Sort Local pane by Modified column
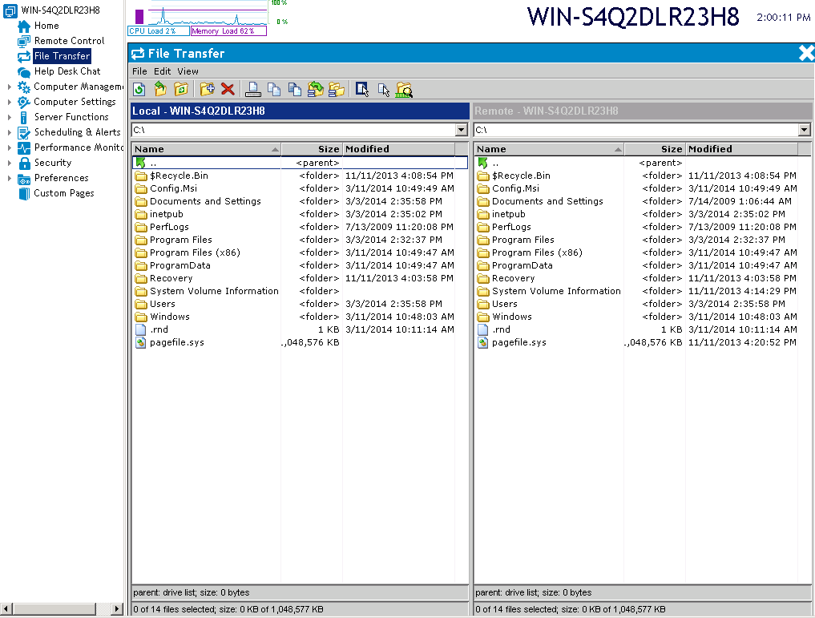This screenshot has height=618, width=815. click(x=398, y=149)
